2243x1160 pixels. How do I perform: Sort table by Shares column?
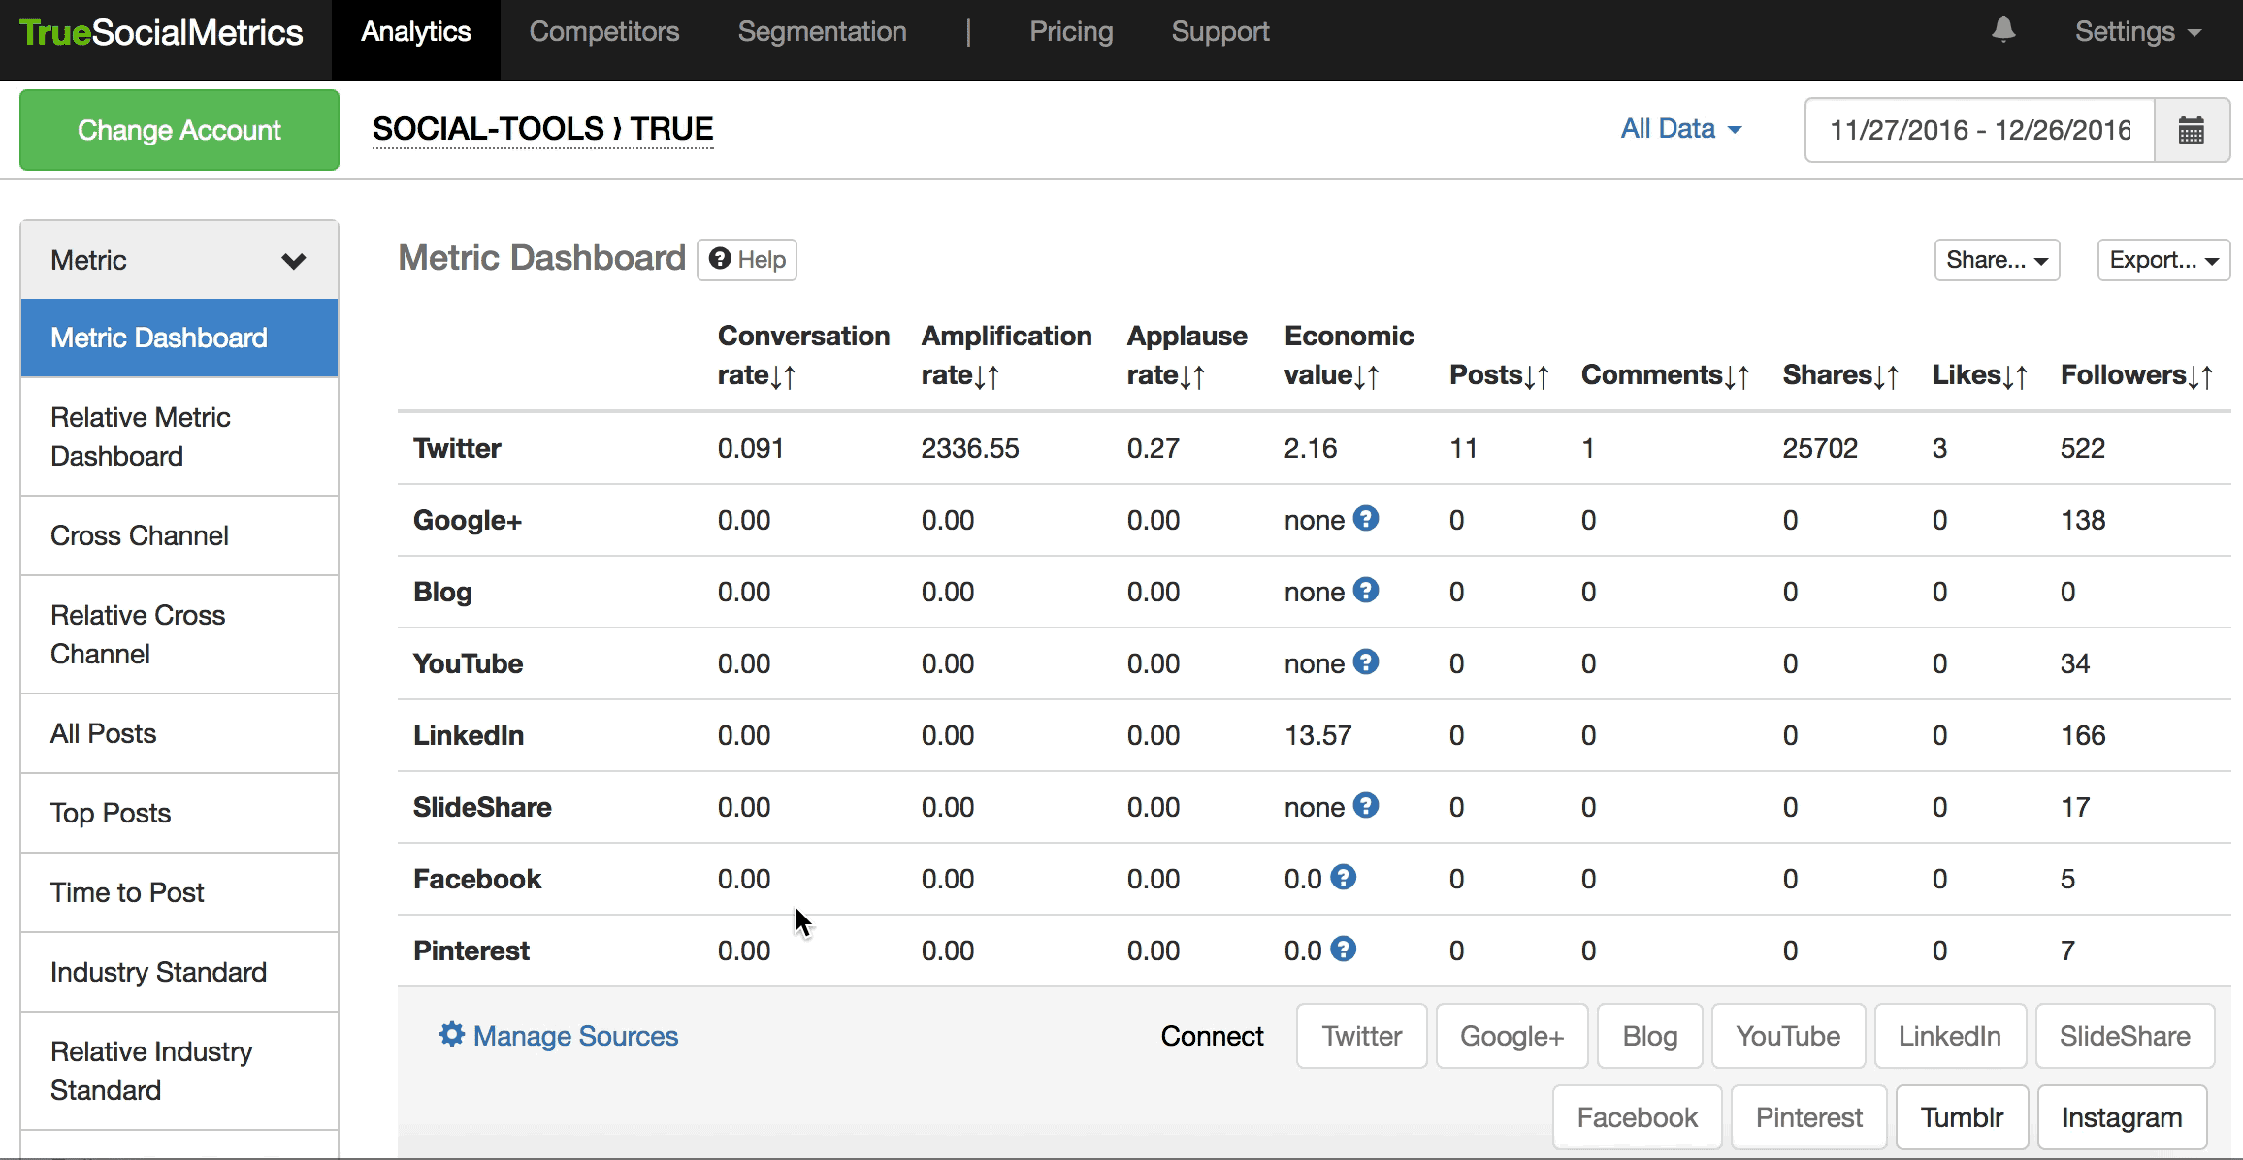click(1887, 376)
